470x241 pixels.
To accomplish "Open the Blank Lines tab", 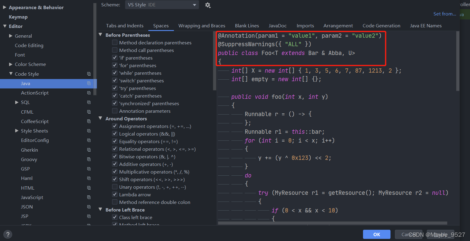I will tap(247, 26).
